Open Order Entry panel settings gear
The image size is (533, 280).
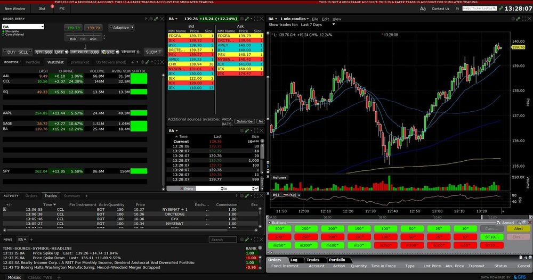[151, 19]
